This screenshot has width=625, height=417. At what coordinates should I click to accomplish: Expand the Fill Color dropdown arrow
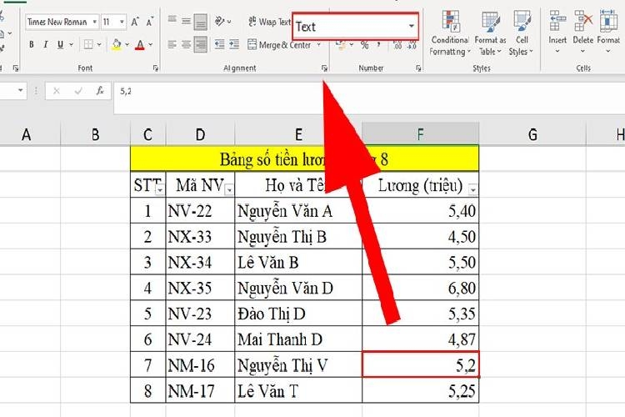tap(127, 45)
